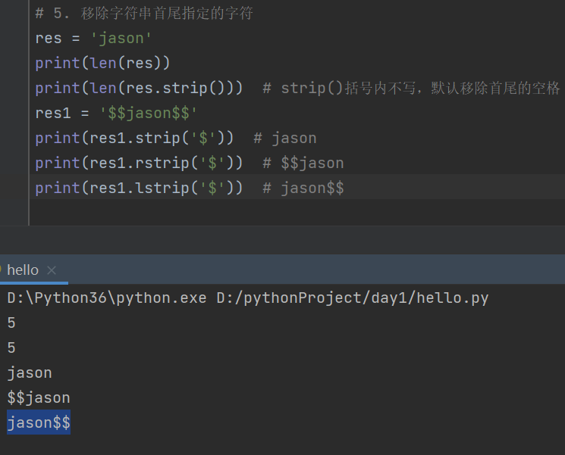Image resolution: width=565 pixels, height=455 pixels.
Task: Click '$$jason' in the console output
Action: [39, 397]
